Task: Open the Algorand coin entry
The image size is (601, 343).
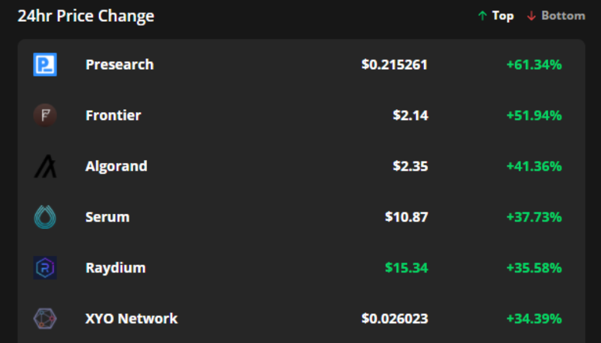Action: (x=117, y=166)
